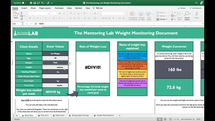Click the Undo arrow icon
215x121 pixels.
click(42, 3)
